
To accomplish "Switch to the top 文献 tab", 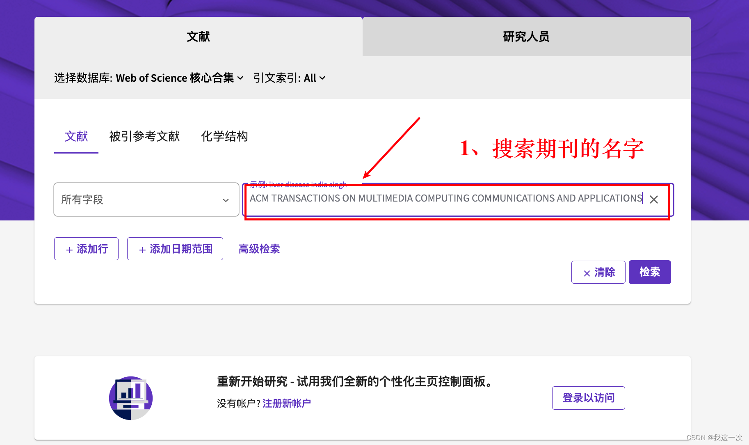I will [199, 37].
